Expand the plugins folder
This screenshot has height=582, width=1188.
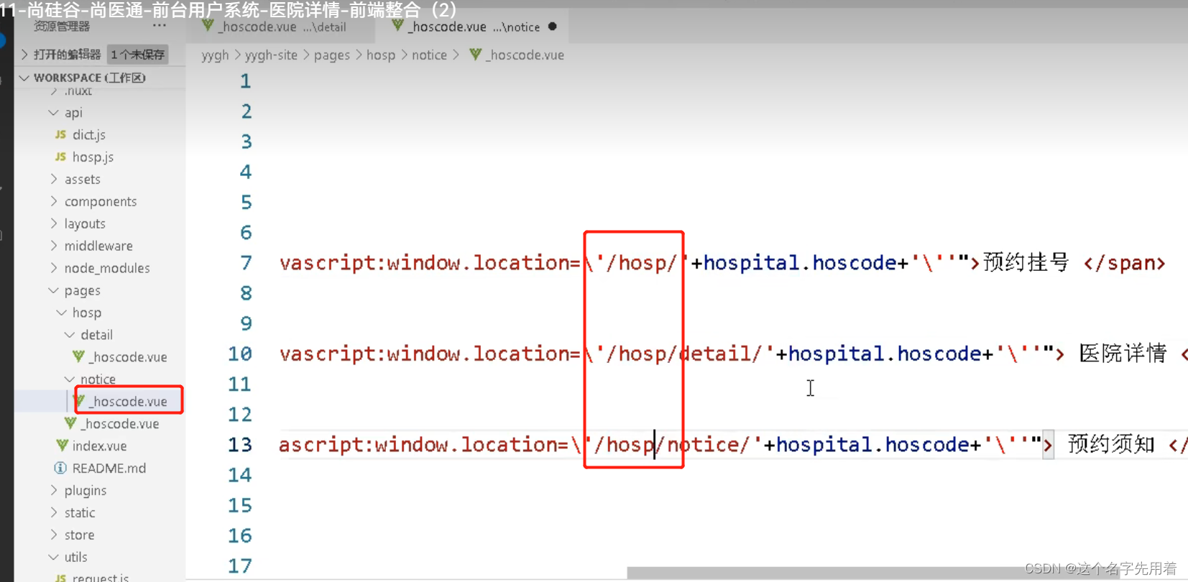pyautogui.click(x=53, y=490)
